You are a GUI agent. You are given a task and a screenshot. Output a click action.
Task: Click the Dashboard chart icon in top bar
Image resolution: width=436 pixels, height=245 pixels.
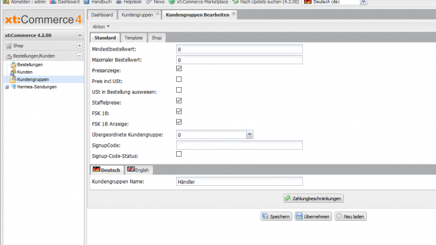[53, 2]
